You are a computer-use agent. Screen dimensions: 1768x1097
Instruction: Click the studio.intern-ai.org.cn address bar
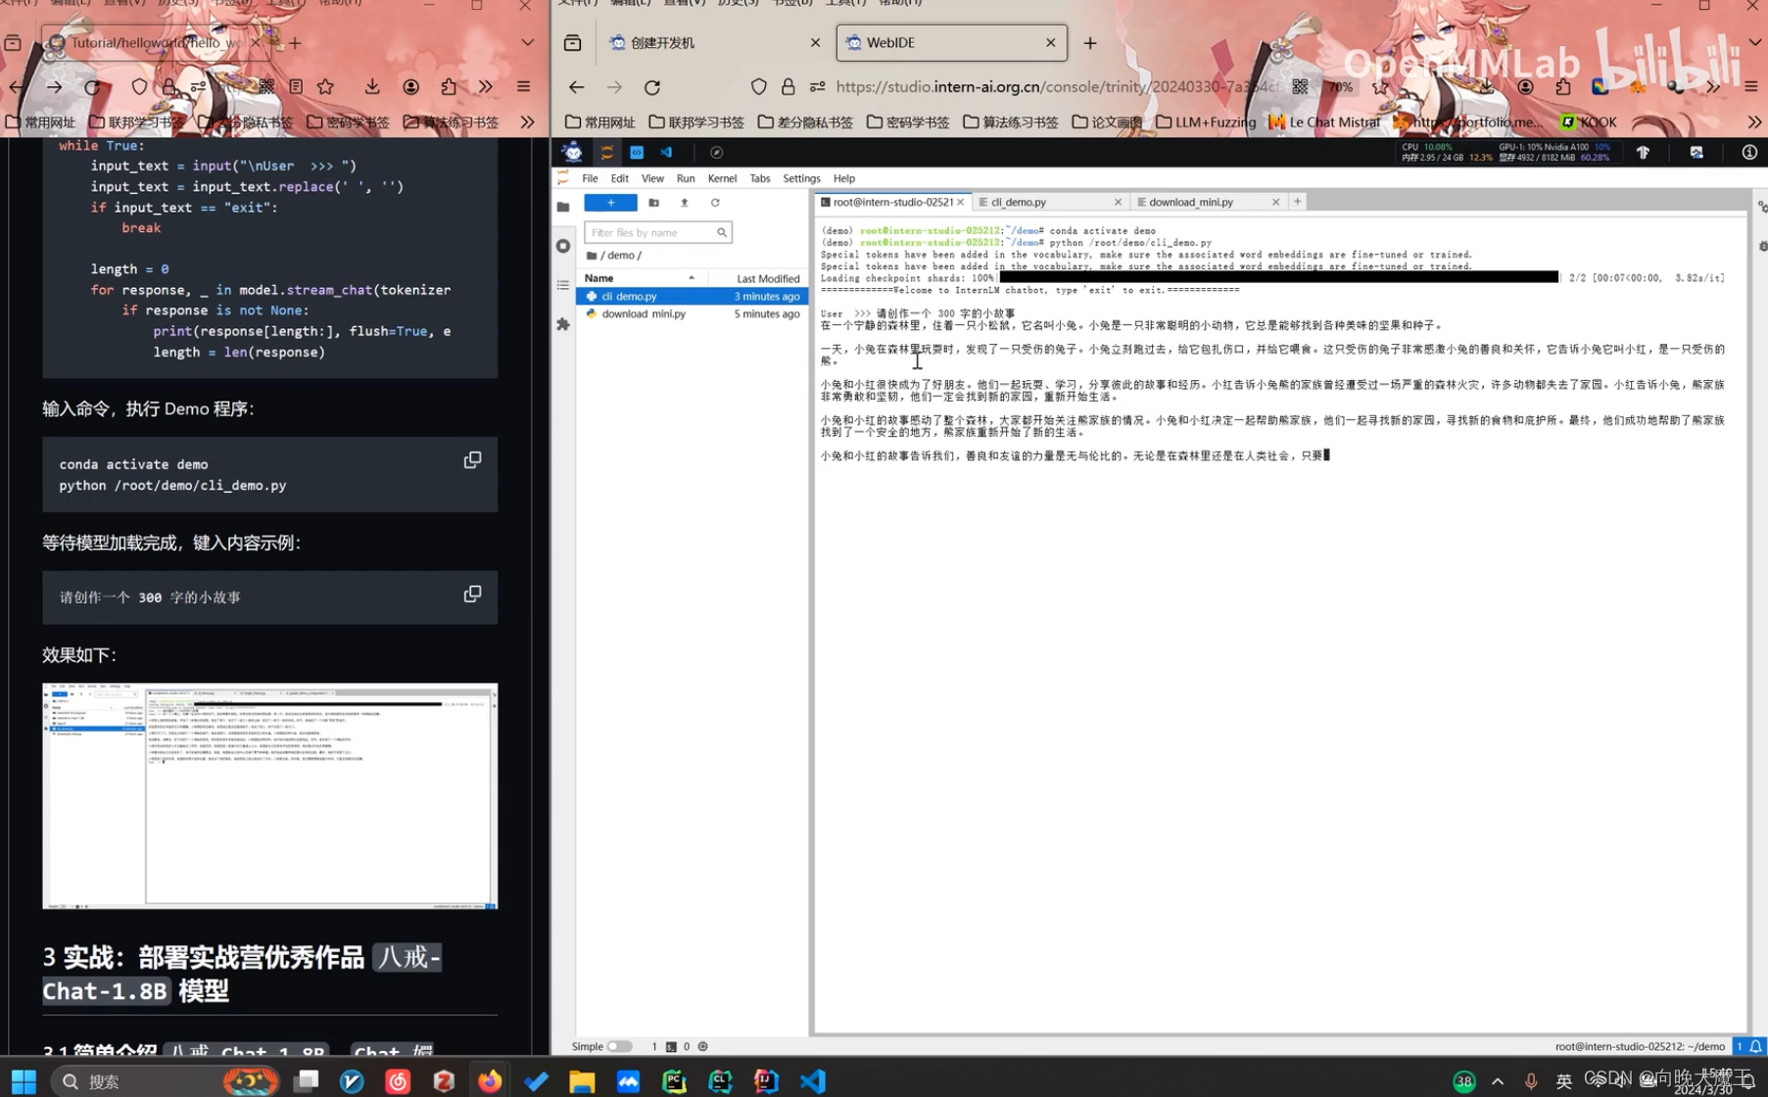[1058, 87]
